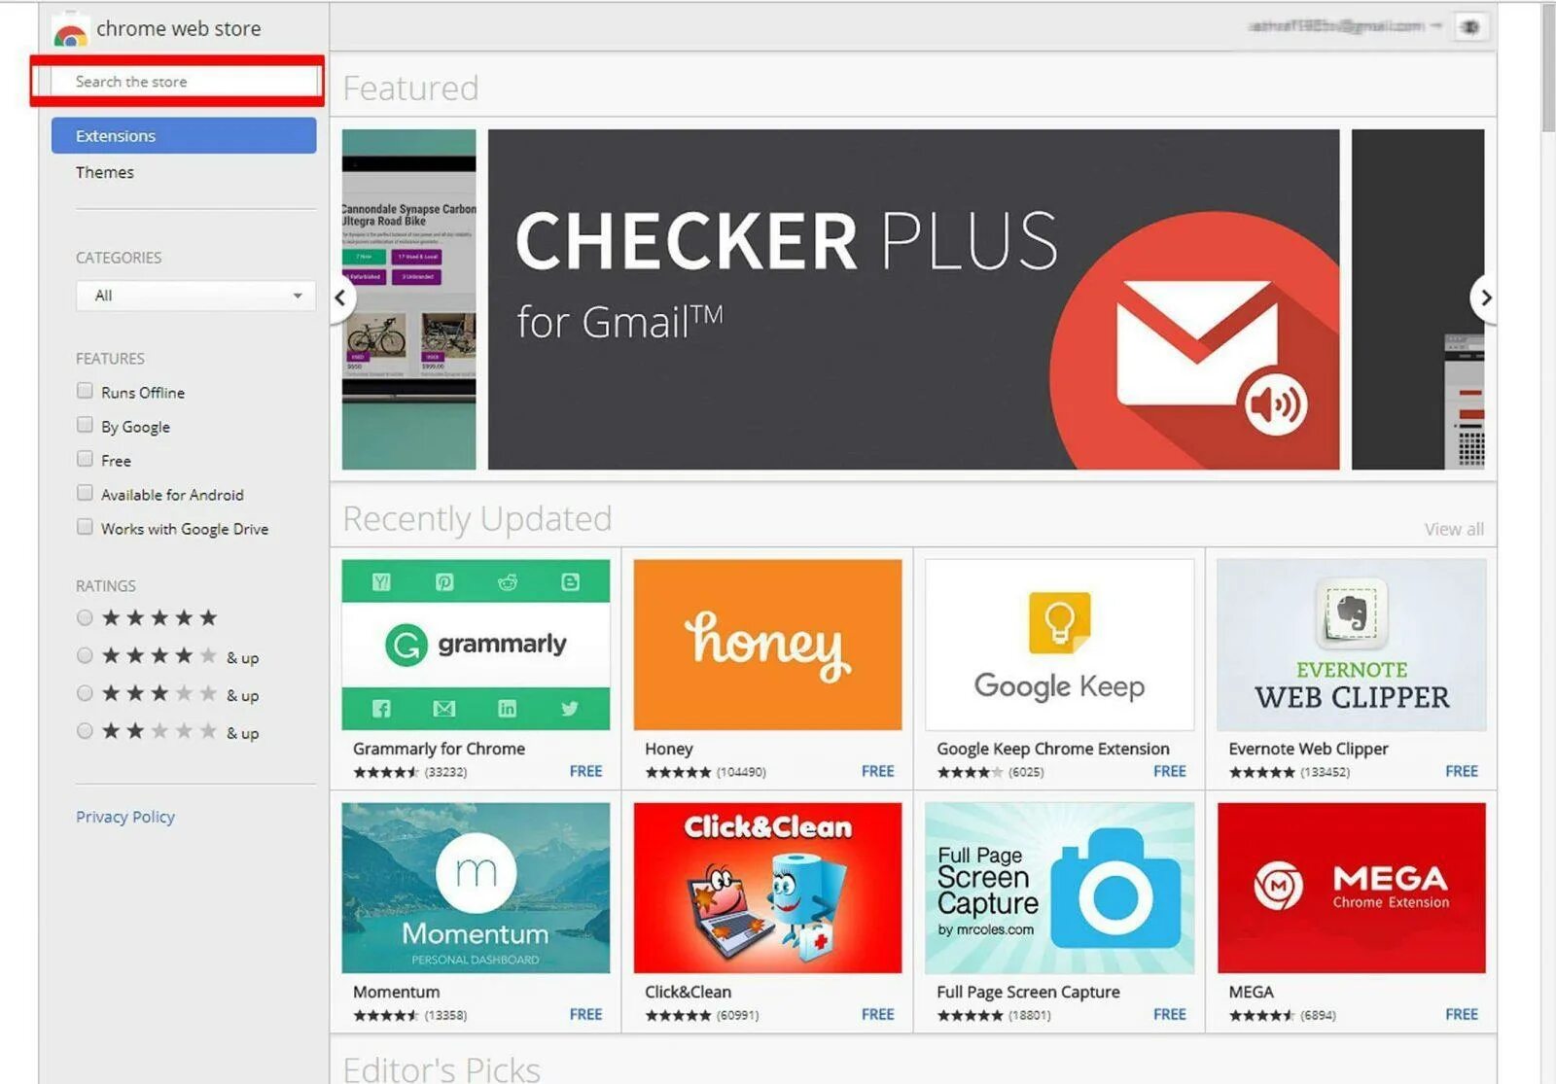Select three stars & up rating

tap(85, 693)
